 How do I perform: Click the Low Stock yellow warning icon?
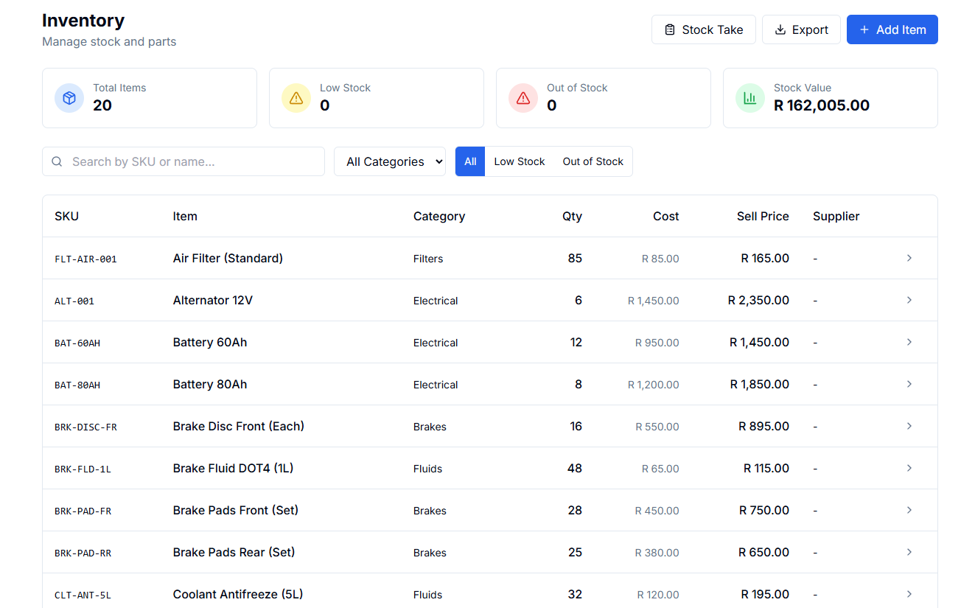coord(296,98)
